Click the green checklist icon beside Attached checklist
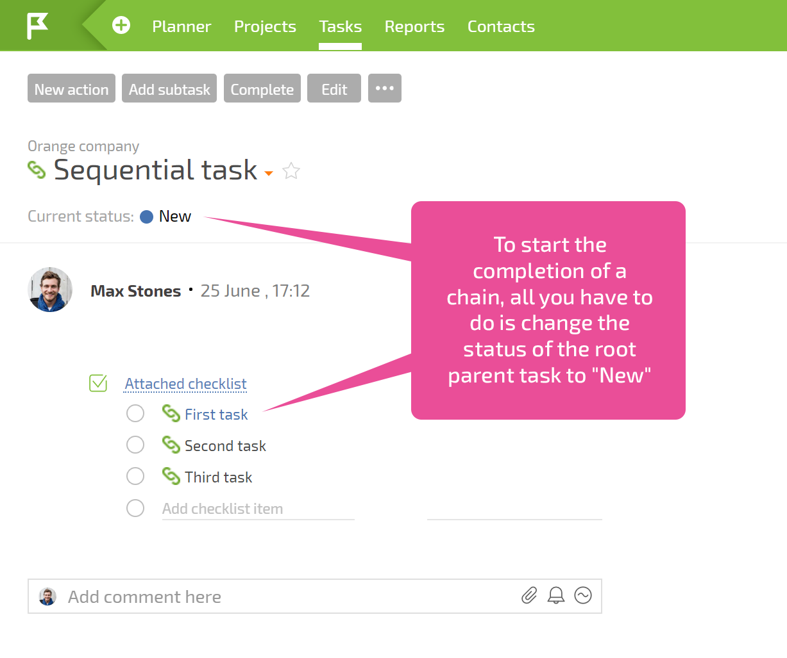Viewport: 787px width, 658px height. point(98,383)
